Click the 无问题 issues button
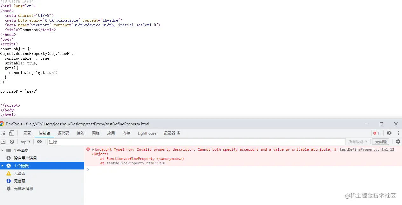 click(381, 142)
